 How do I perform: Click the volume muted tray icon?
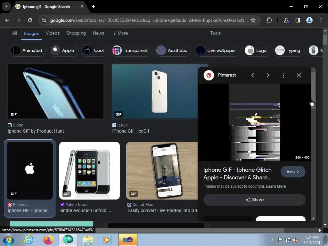point(296,240)
